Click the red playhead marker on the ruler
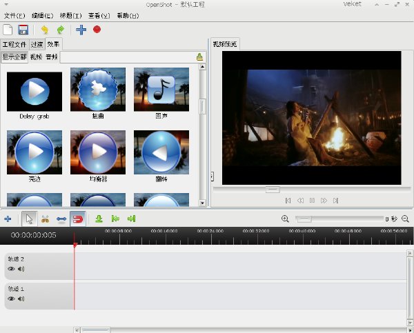Image resolution: width=414 pixels, height=333 pixels. [75, 245]
